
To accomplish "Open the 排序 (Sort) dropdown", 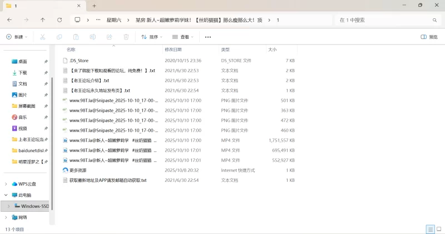I will pyautogui.click(x=152, y=37).
